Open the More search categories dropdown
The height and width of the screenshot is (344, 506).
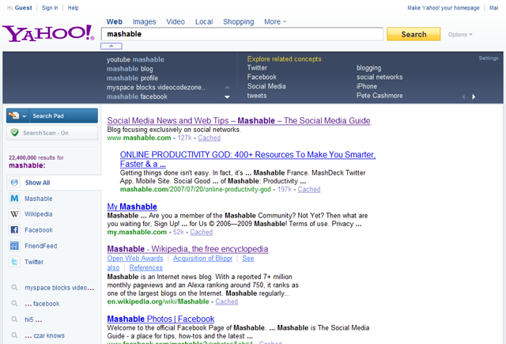275,21
